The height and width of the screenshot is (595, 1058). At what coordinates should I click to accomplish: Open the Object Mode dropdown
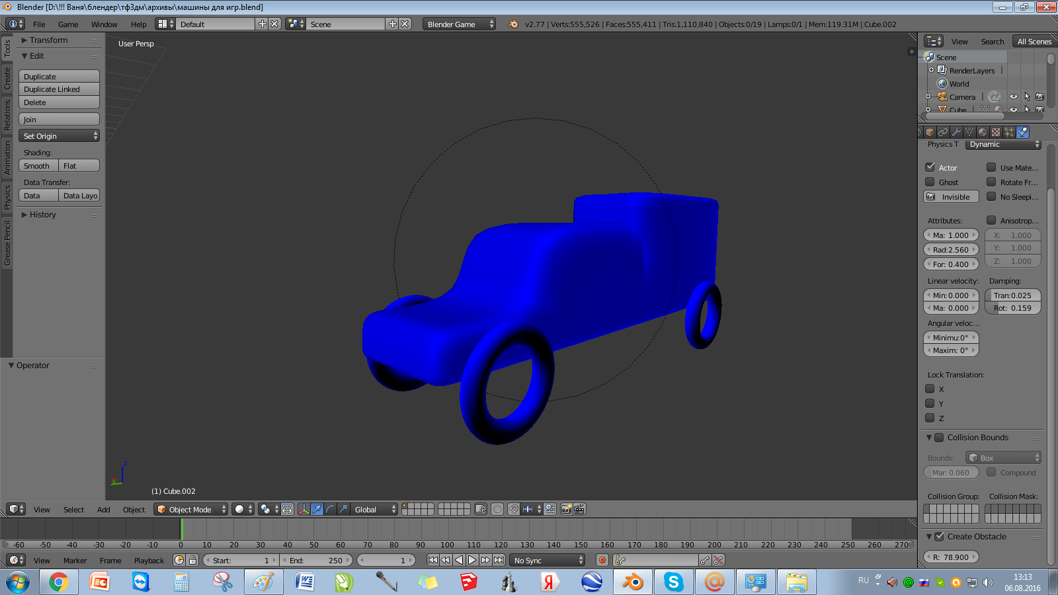pyautogui.click(x=190, y=509)
